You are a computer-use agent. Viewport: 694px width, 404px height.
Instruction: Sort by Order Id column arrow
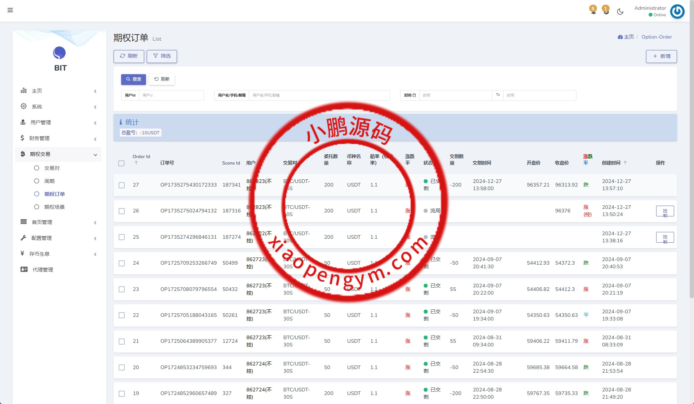point(136,163)
